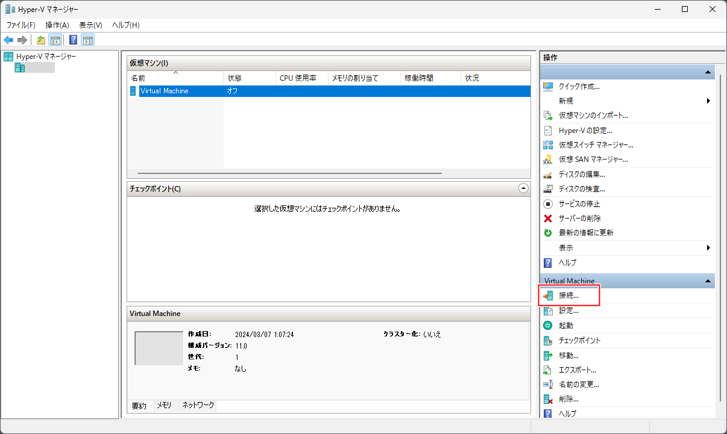Image resolution: width=727 pixels, height=434 pixels.
Task: Click the クイック作成 icon
Action: [548, 87]
